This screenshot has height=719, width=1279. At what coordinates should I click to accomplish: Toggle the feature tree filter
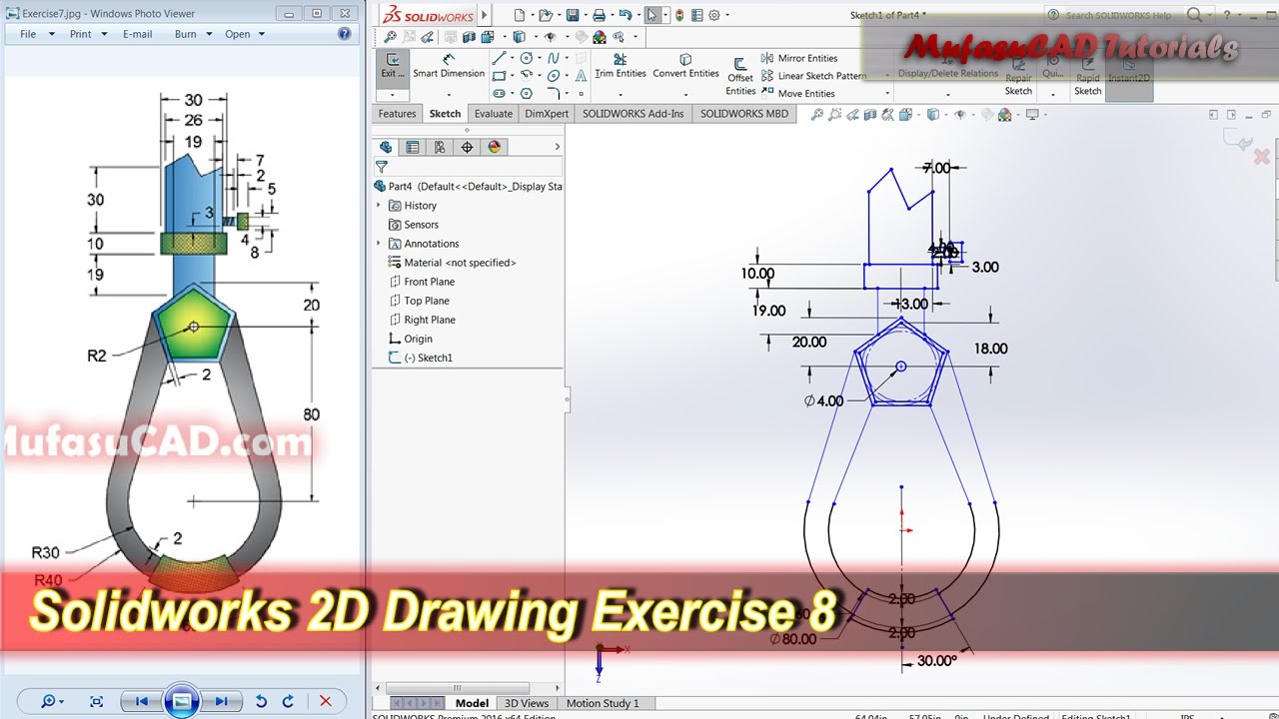(382, 167)
